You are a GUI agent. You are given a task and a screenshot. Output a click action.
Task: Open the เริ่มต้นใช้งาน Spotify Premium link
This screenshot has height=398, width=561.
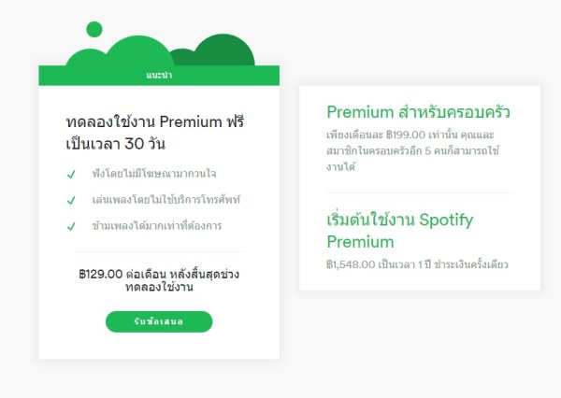pos(400,231)
